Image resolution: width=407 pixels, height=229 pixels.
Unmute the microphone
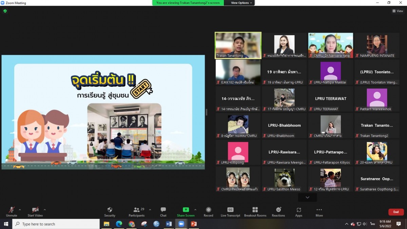point(12,210)
